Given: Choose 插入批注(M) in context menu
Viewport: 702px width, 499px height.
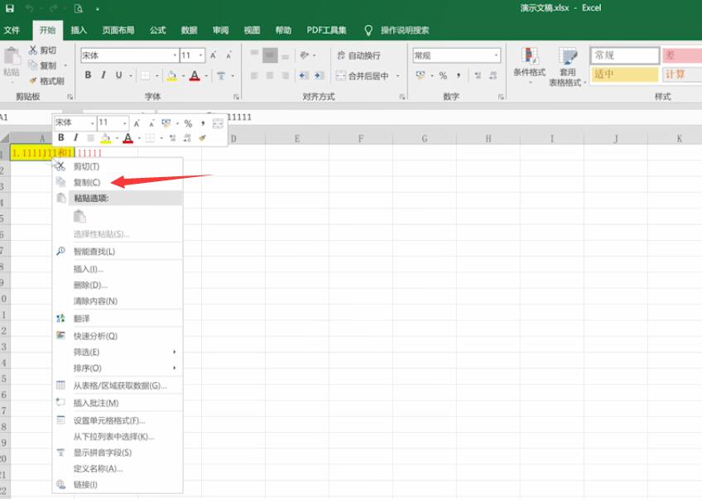Looking at the screenshot, I should pyautogui.click(x=118, y=403).
